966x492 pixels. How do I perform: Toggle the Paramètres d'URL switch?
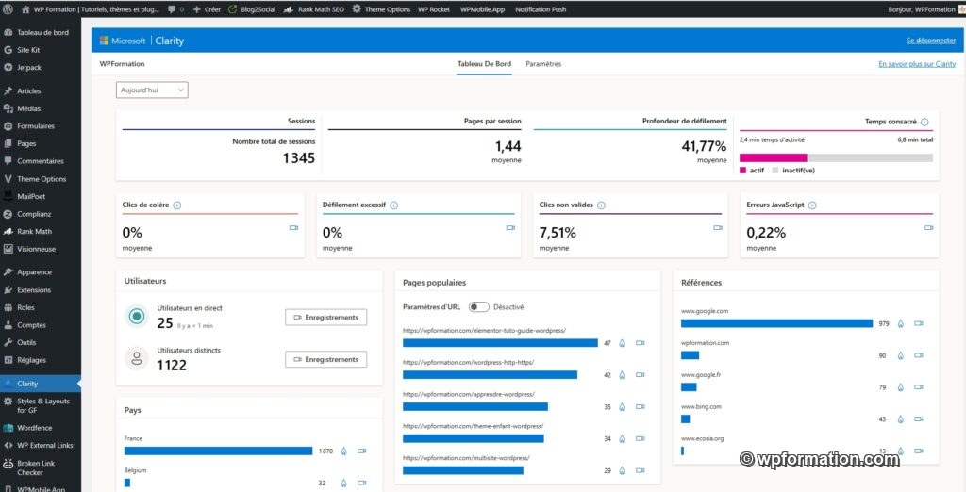coord(478,306)
